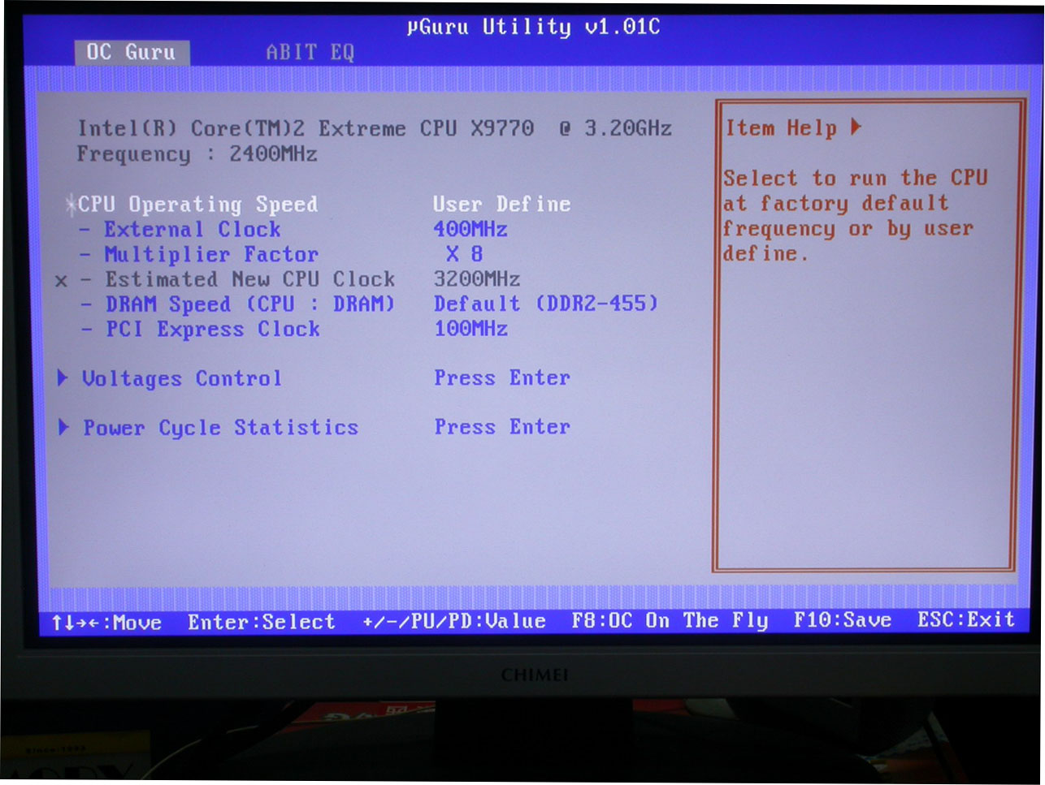Change the X 8 multiplier value

[x=464, y=254]
